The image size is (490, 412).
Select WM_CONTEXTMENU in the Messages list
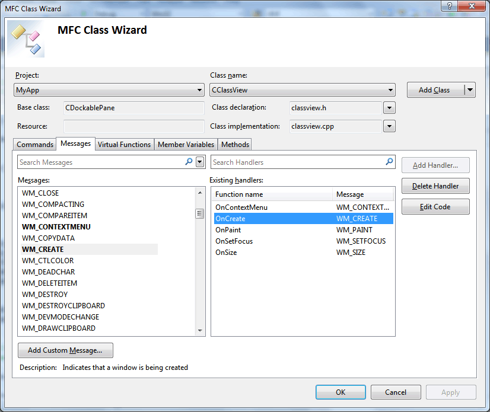(56, 227)
